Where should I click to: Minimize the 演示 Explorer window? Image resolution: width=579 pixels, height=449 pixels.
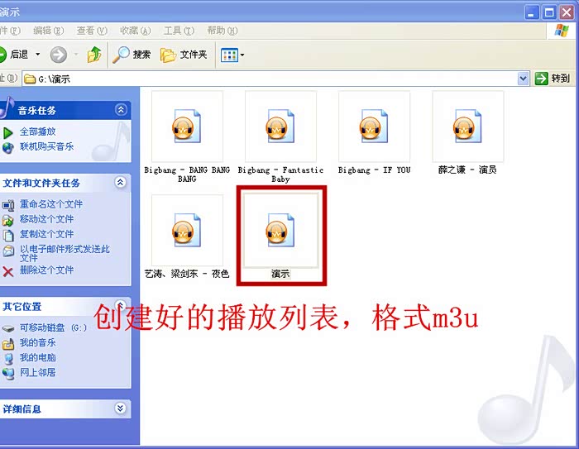(x=532, y=13)
